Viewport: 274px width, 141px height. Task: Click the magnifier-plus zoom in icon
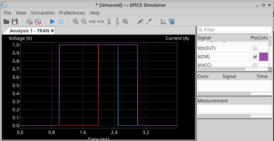(x=76, y=22)
